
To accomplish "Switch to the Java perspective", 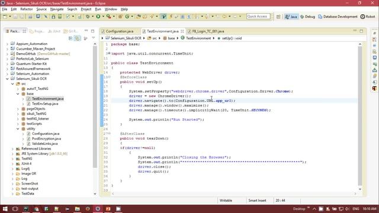I will (x=291, y=17).
